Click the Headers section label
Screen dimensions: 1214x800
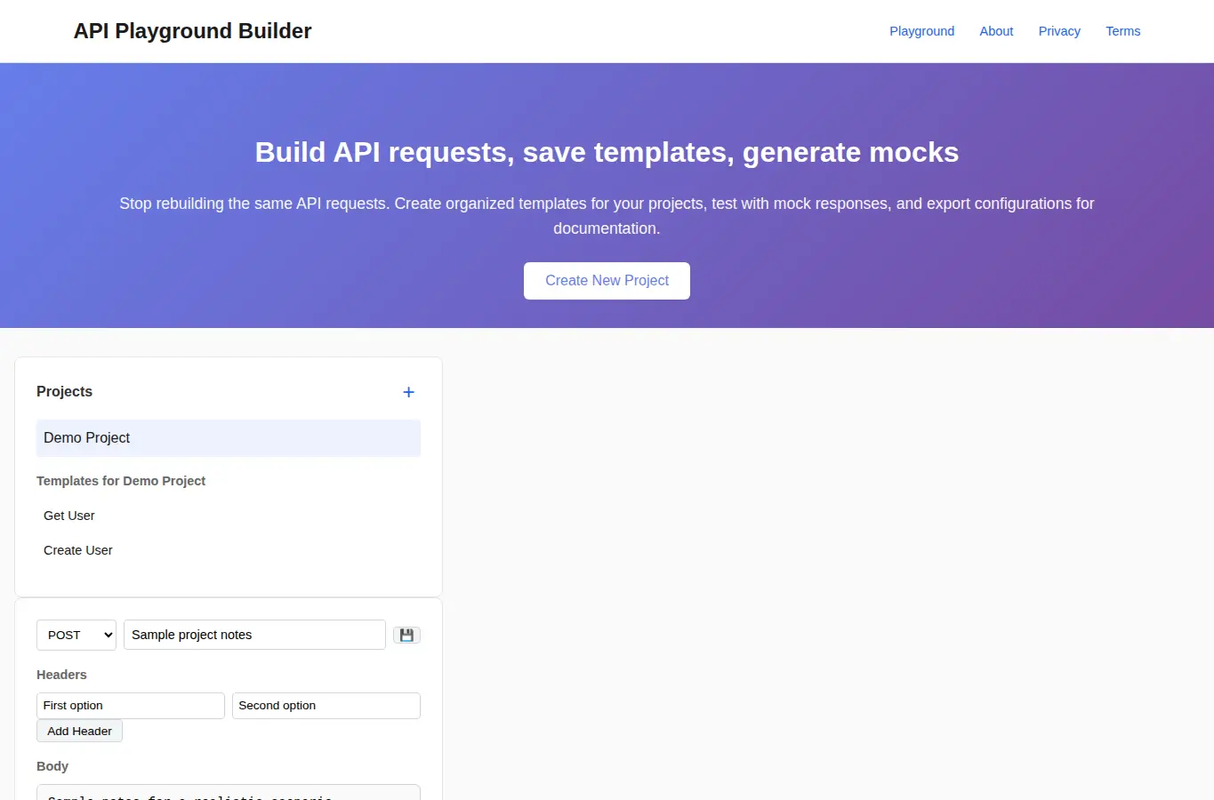[x=61, y=675]
